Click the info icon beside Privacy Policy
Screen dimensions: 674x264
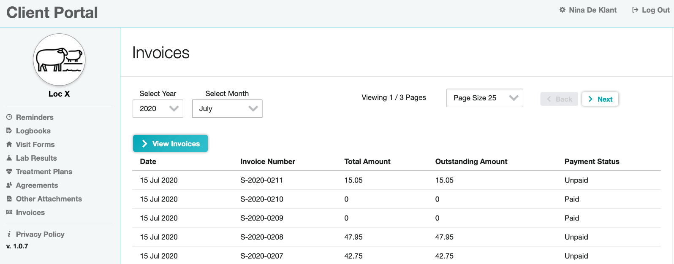(x=9, y=234)
